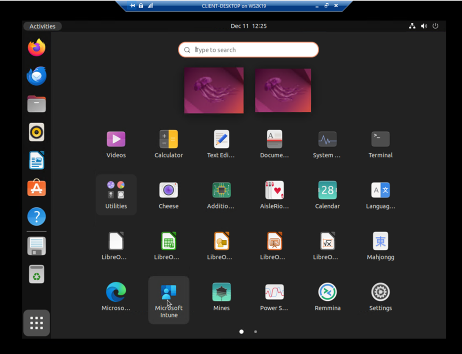
Task: Launch the Videos player app
Action: (x=116, y=144)
